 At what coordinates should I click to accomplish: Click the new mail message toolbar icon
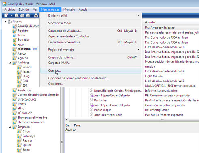pyautogui.click(x=6, y=15)
